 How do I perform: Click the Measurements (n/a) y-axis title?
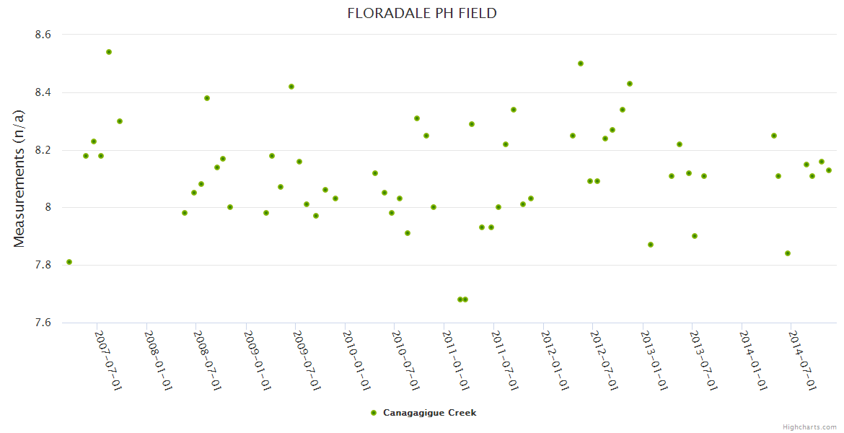[x=19, y=178]
